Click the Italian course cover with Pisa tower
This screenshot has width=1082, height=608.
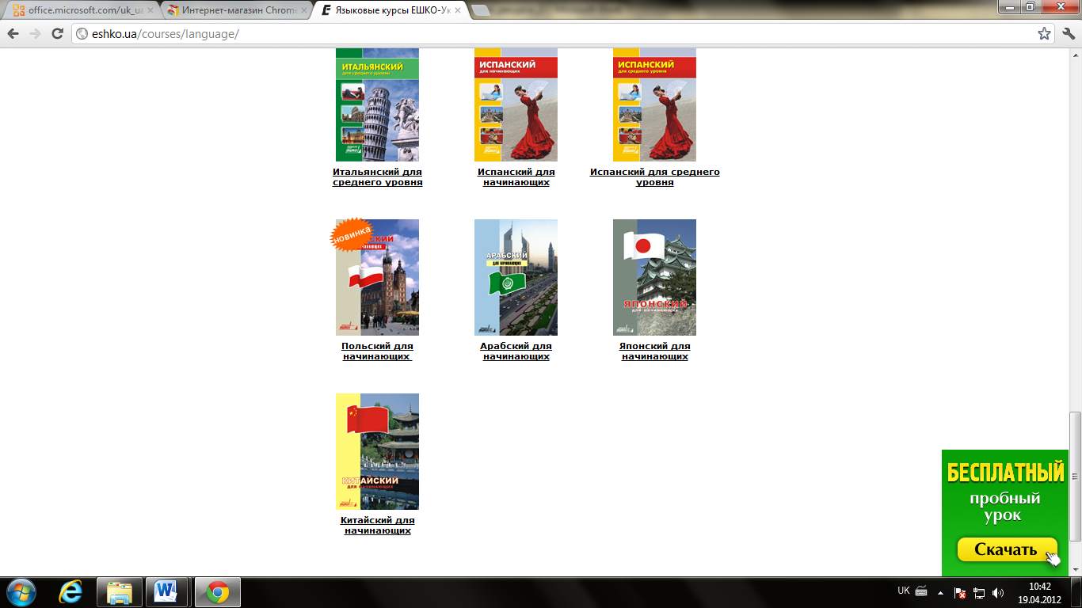(x=377, y=104)
